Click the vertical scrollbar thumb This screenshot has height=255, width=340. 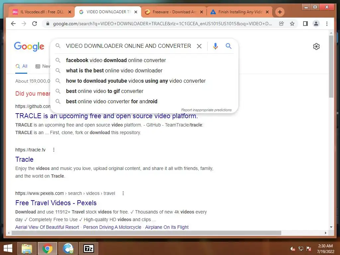[x=331, y=66]
